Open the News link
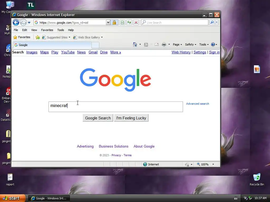270x202 pixels. pyautogui.click(x=81, y=52)
